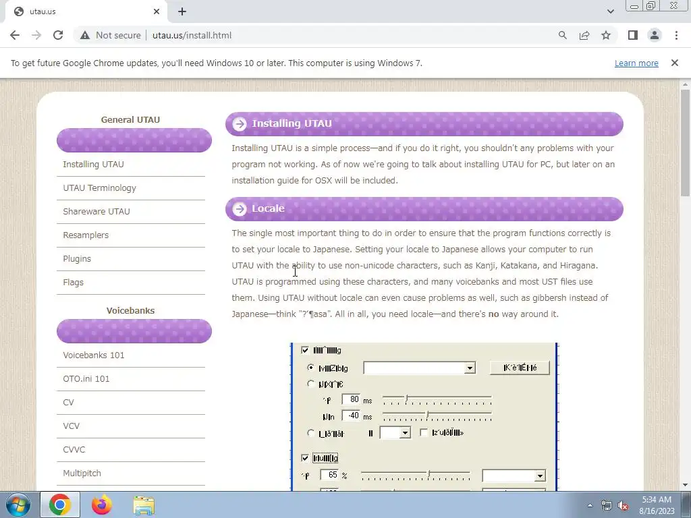Open the OTO.ini 101 page
691x518 pixels.
[86, 379]
